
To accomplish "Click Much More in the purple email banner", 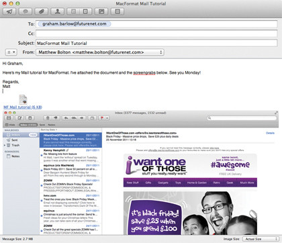I will coord(247,183).
